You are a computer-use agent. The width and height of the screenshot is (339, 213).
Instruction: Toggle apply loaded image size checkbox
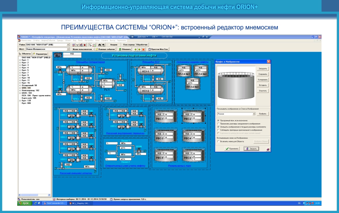coord(218,124)
